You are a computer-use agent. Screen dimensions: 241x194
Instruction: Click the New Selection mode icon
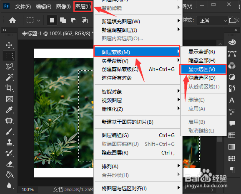point(52,20)
